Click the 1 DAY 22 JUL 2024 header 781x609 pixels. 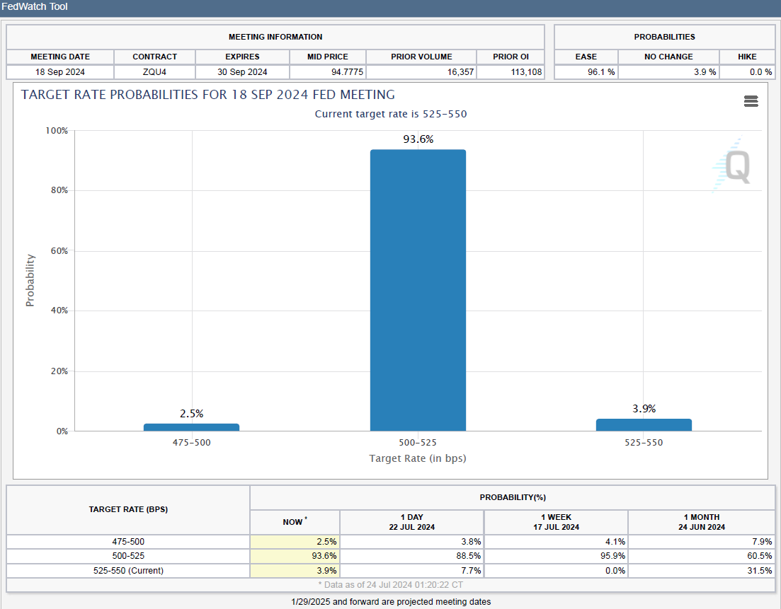click(411, 522)
